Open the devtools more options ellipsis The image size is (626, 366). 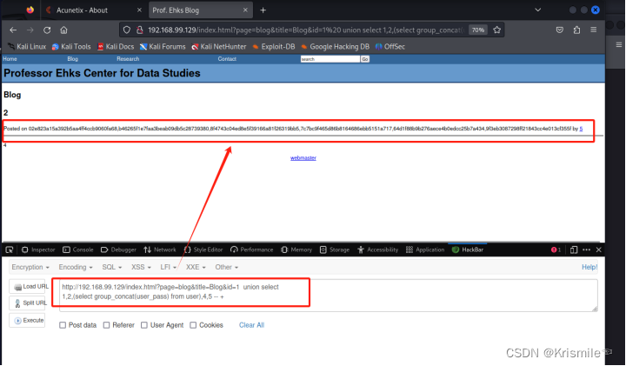pos(586,250)
